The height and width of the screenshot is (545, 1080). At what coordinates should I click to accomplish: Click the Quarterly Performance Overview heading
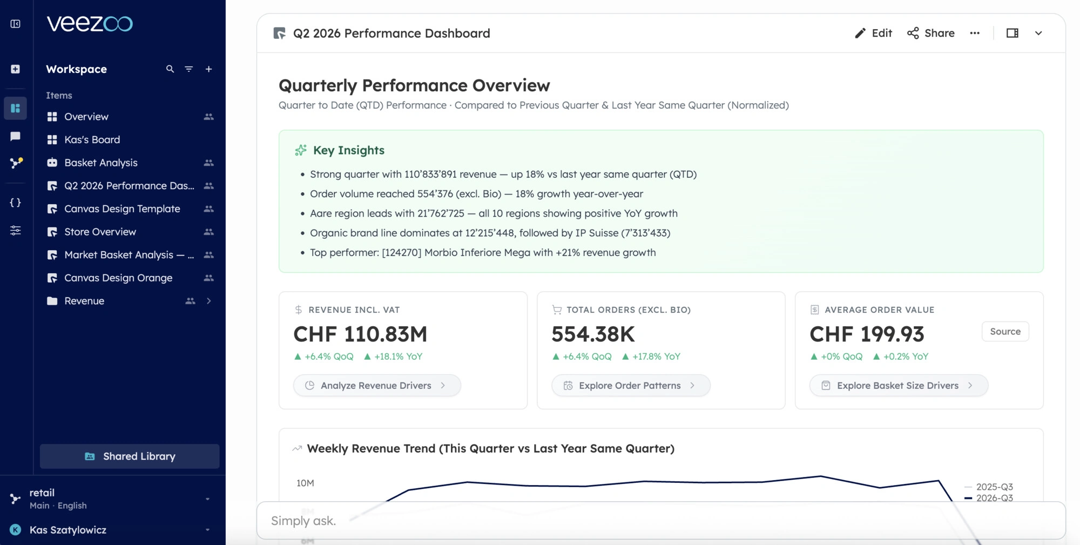click(x=414, y=85)
